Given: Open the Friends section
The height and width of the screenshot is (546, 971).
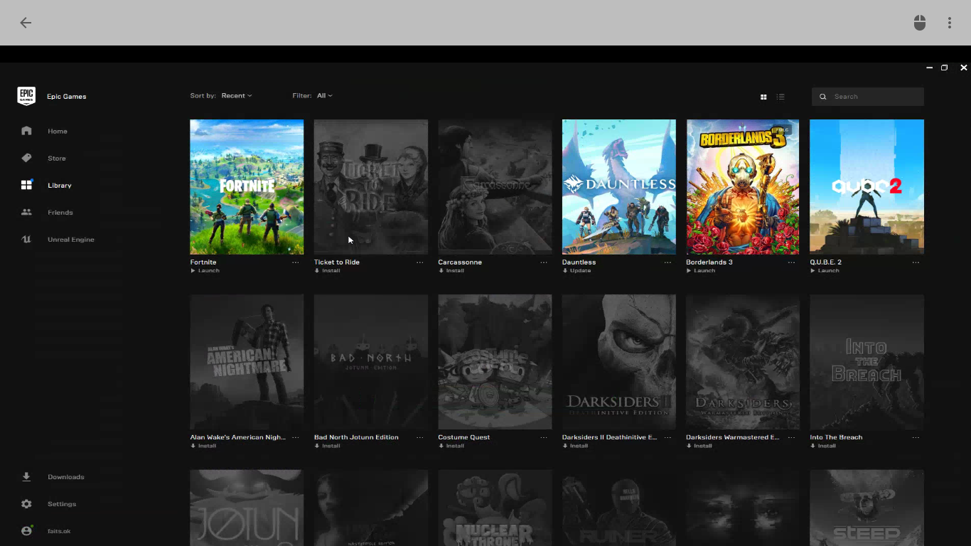Looking at the screenshot, I should [60, 213].
